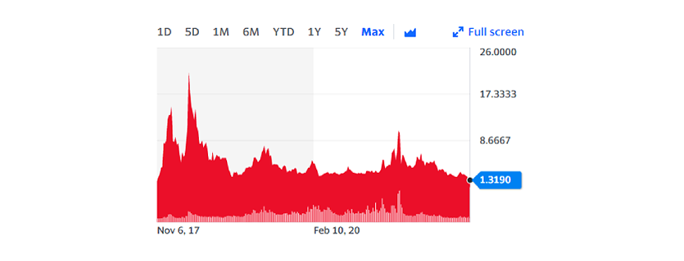Select the 5D time range
684x261 pixels.
[192, 32]
